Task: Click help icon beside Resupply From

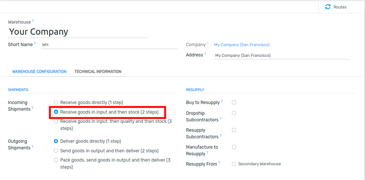Action: pyautogui.click(x=219, y=163)
